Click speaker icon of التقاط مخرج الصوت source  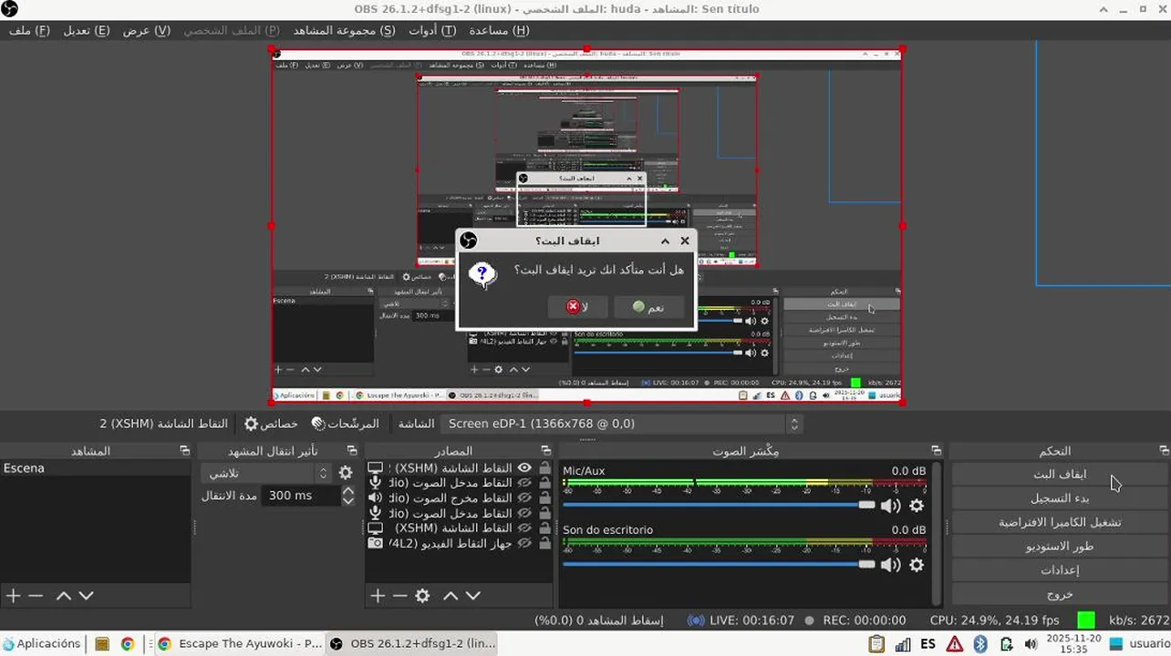(375, 497)
